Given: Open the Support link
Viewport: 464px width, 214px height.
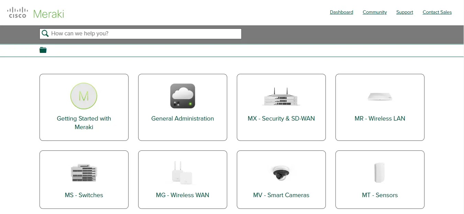Looking at the screenshot, I should (x=405, y=12).
